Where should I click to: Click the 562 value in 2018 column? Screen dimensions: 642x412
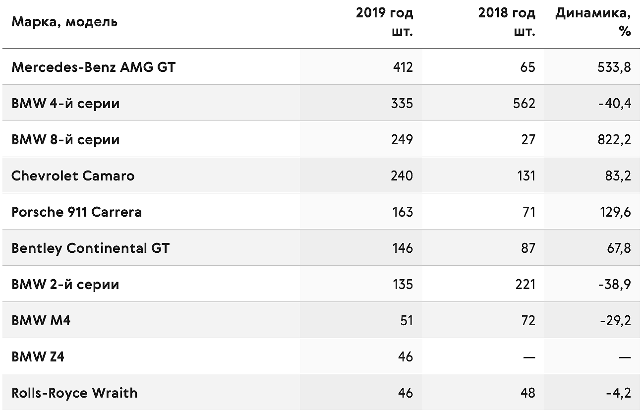[x=524, y=103]
